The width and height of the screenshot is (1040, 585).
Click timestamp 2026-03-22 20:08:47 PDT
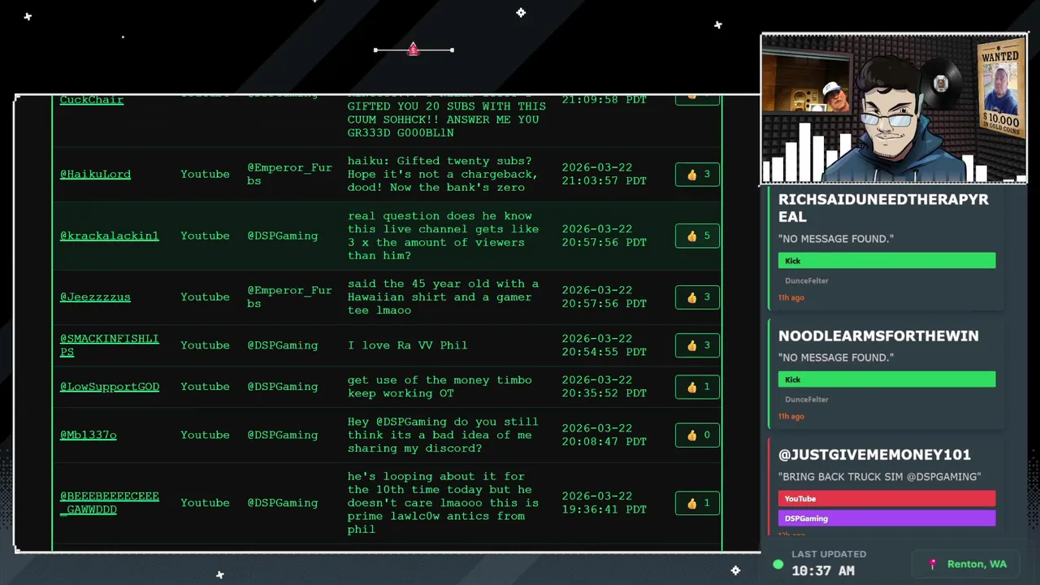click(x=604, y=435)
